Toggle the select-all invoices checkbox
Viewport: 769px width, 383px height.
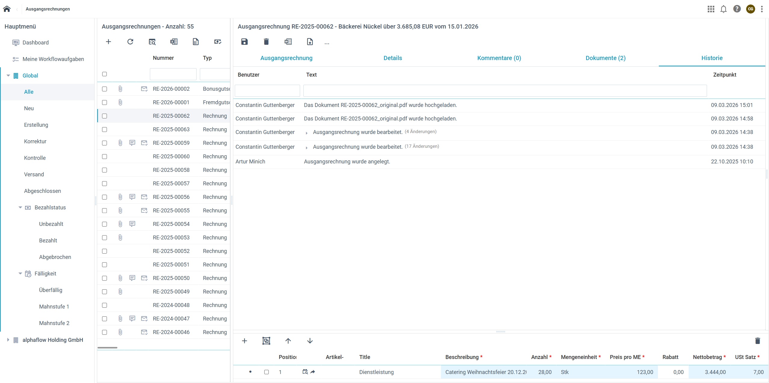pos(104,74)
